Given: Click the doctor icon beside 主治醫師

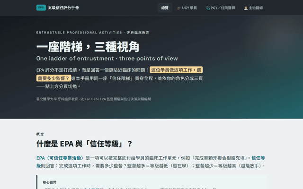Looking at the screenshot, I should point(246,8).
